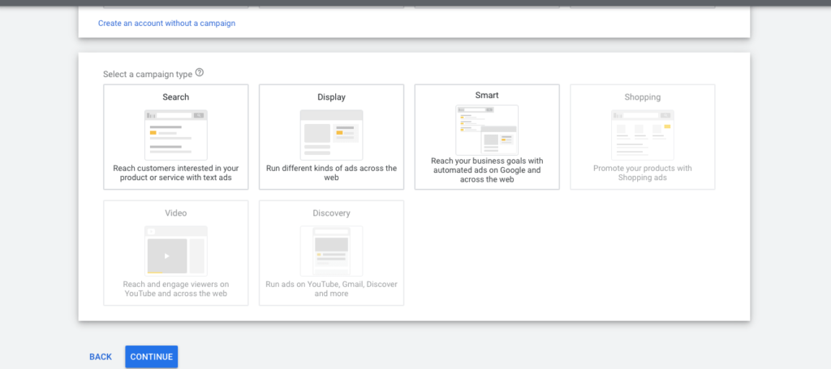Select the Shopping campaign type card
This screenshot has height=369, width=831.
pos(643,137)
